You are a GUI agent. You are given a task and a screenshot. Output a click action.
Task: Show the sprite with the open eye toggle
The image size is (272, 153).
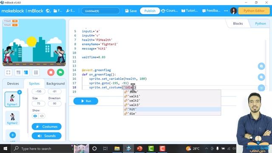(x=35, y=116)
